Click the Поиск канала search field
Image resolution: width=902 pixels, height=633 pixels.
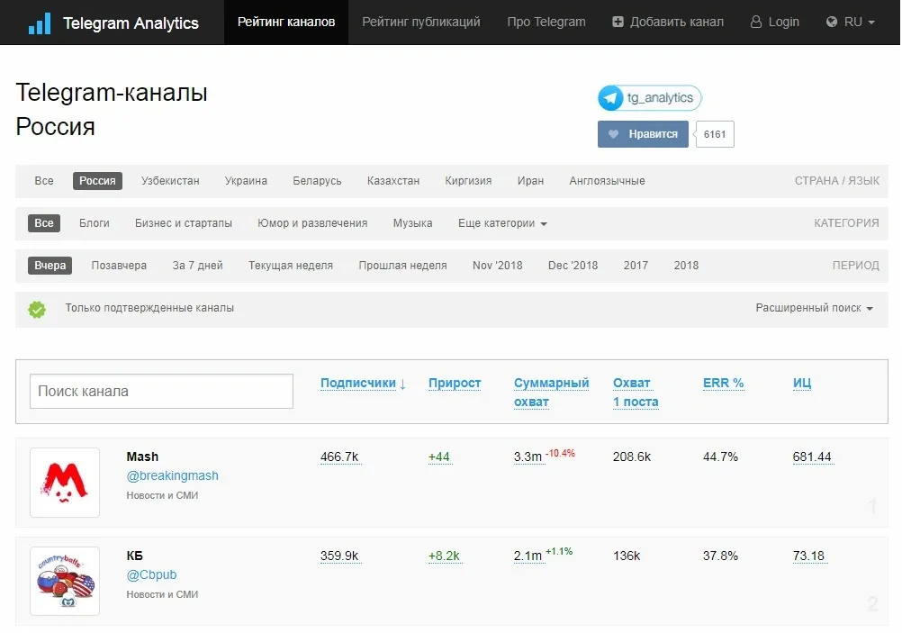(x=161, y=392)
